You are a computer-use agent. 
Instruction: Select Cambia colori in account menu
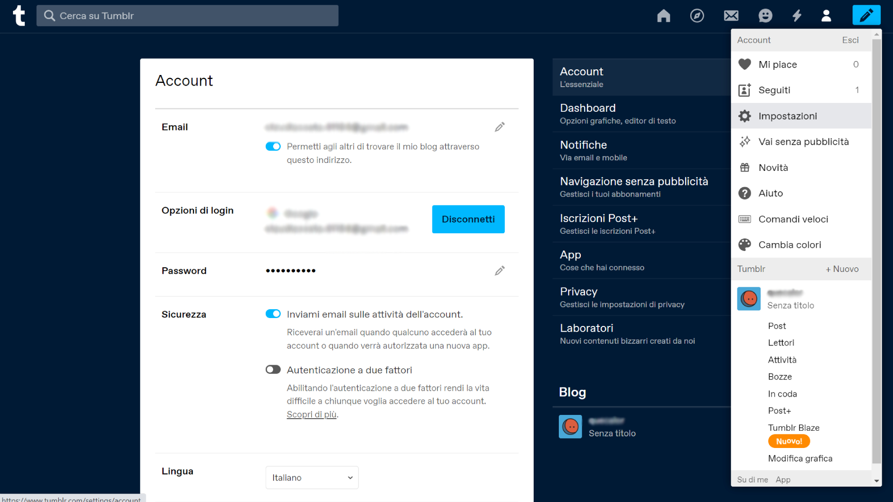(x=790, y=245)
